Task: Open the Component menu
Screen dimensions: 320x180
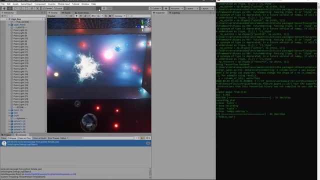Action: 40,4
